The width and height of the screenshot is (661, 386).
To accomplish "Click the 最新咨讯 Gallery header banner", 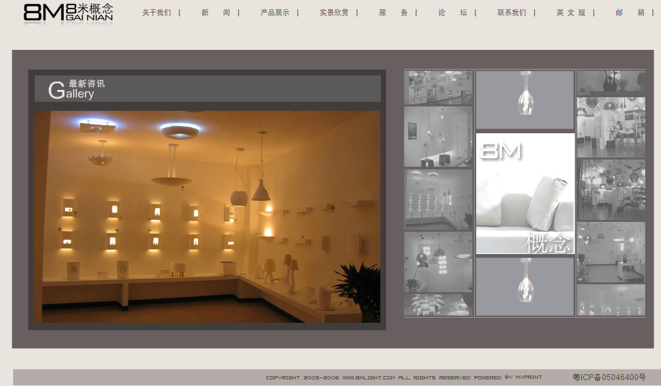I will 207,89.
